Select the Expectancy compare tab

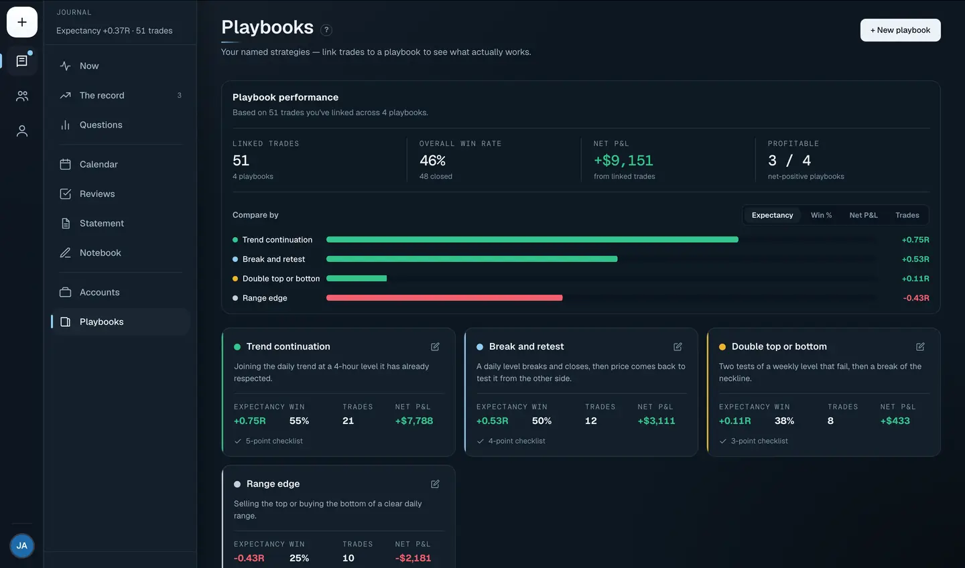[772, 215]
